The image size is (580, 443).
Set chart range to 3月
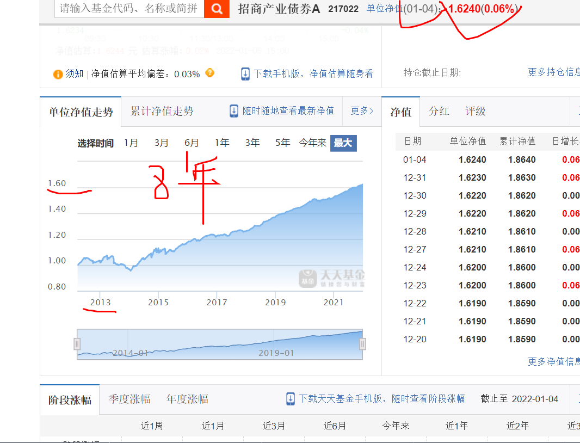(x=161, y=143)
